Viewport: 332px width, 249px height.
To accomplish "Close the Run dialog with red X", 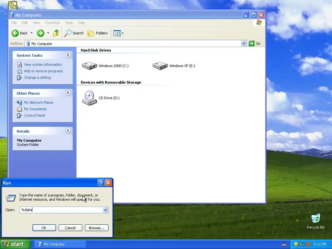I will point(108,183).
